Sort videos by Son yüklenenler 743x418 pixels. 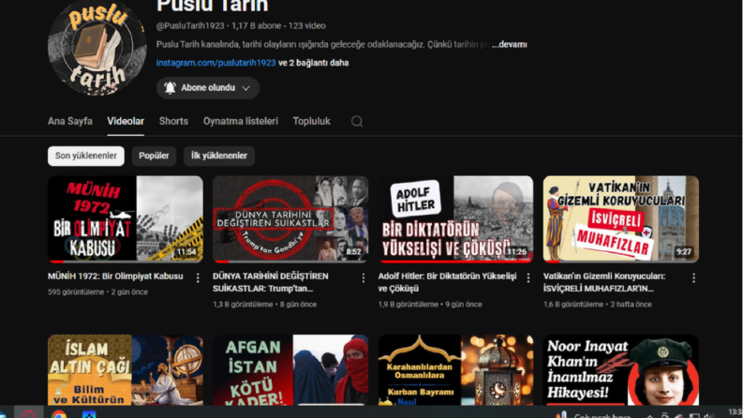[x=86, y=156]
